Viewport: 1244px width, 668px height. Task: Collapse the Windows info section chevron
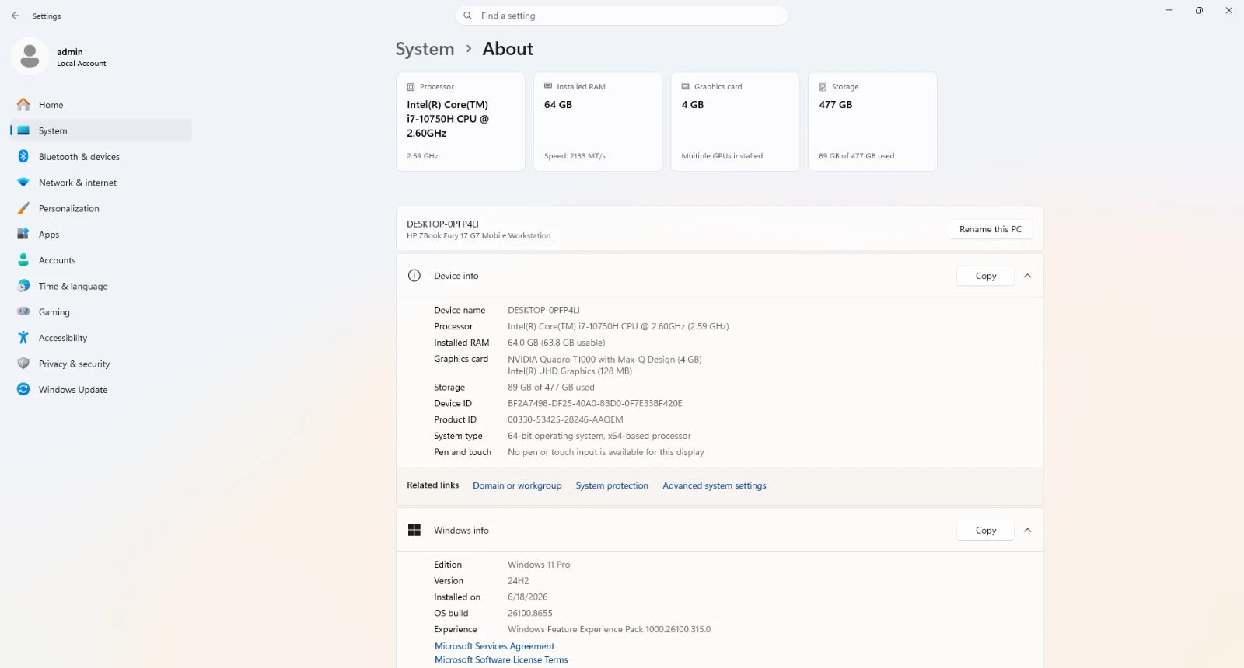pos(1027,530)
